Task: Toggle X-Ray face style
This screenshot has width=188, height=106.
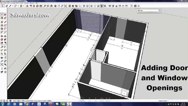Action: point(84,6)
